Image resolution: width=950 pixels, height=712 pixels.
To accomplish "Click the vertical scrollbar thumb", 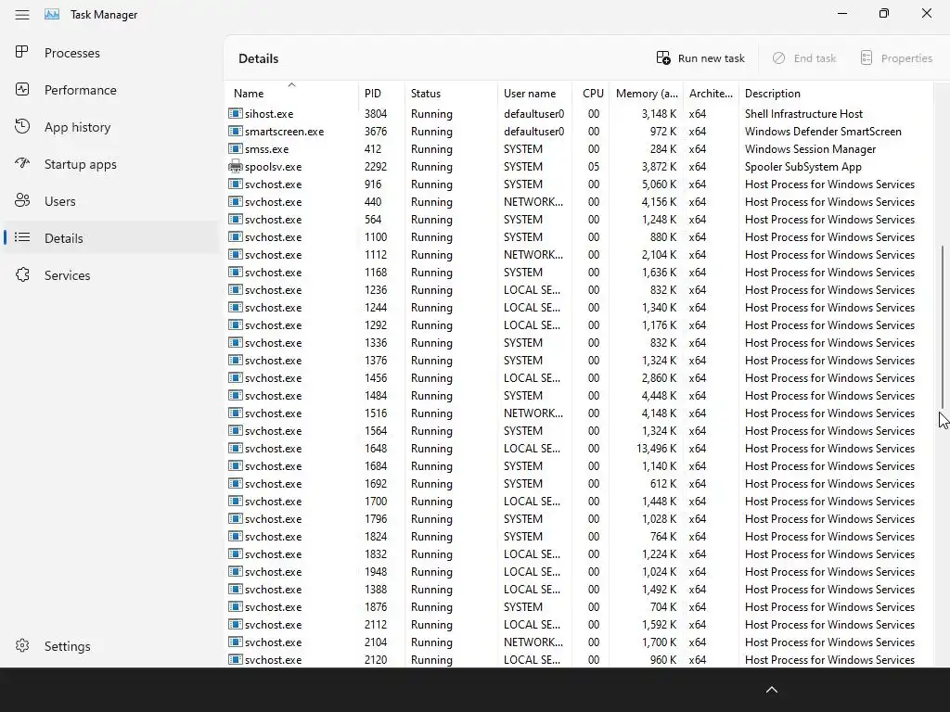I will (943, 327).
